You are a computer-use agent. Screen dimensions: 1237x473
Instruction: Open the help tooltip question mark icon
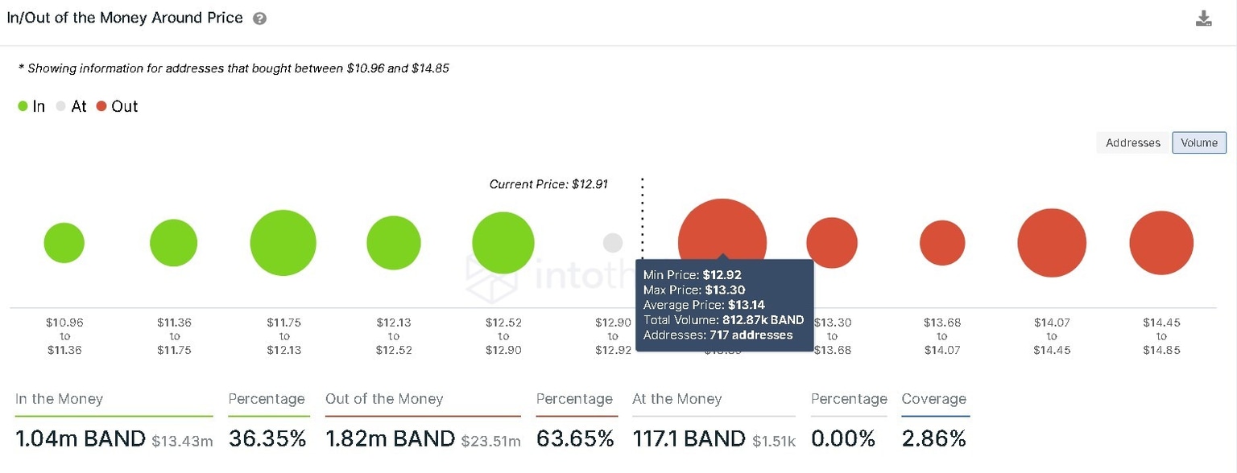tap(259, 17)
